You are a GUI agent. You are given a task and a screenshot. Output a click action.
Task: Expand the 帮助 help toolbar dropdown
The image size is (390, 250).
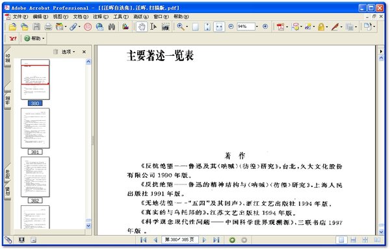point(34,38)
